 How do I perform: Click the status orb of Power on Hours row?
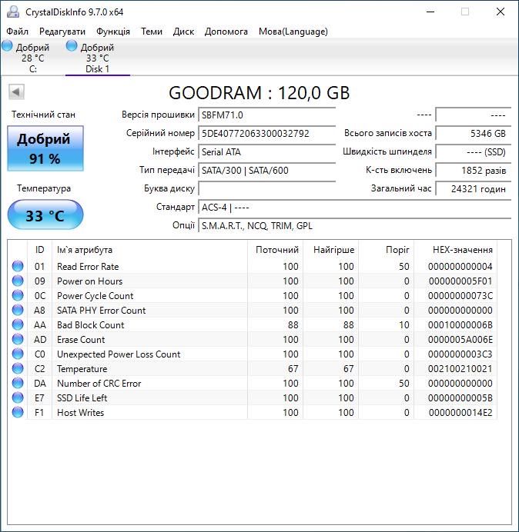[x=18, y=281]
